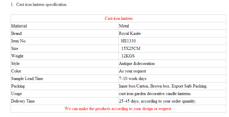Select the red 'Cast iron lantern' table title

point(118,18)
